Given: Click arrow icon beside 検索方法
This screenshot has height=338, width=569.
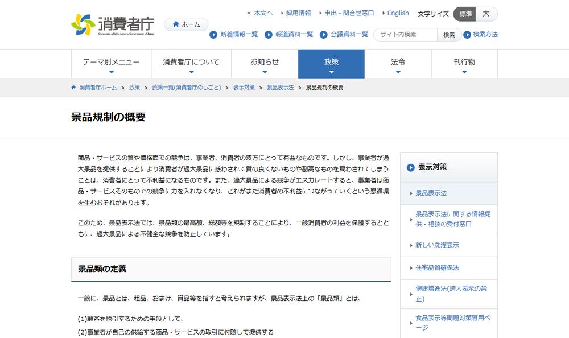Looking at the screenshot, I should click(x=467, y=35).
